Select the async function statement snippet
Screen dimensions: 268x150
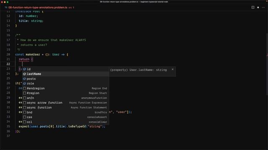[x=66, y=107]
